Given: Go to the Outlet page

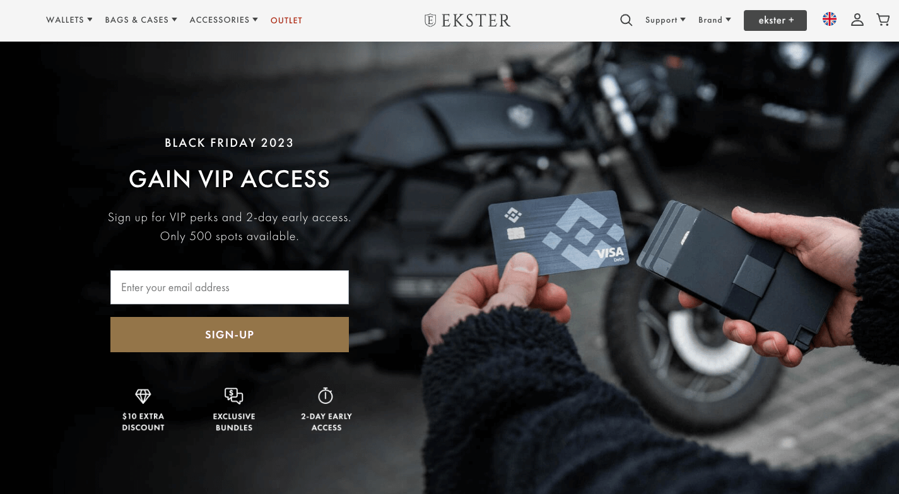Looking at the screenshot, I should coord(286,20).
